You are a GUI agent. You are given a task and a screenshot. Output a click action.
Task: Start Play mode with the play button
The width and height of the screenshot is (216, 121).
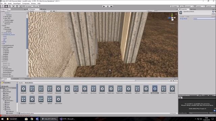pos(104,6)
